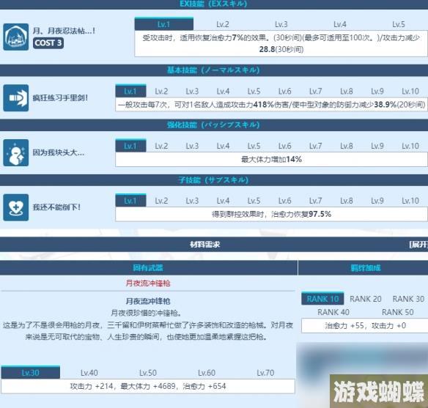Select weapon Lv.30 tab
This screenshot has width=428, height=408.
[31, 373]
